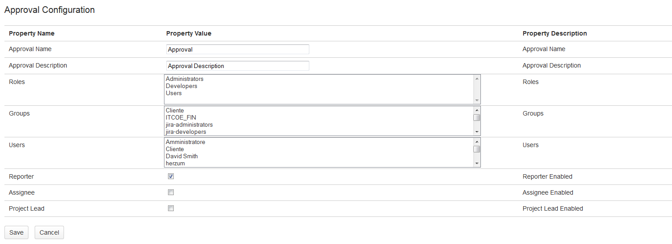Choose Developers in the Roles list
This screenshot has width=672, height=244.
[181, 86]
